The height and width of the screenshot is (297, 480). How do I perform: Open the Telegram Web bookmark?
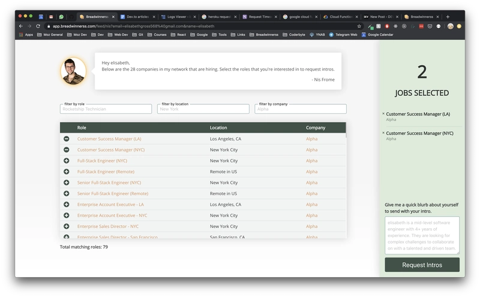tap(343, 35)
